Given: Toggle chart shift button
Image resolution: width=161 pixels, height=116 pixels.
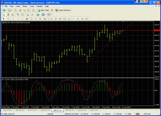Looking at the screenshot, I should coord(32,15).
